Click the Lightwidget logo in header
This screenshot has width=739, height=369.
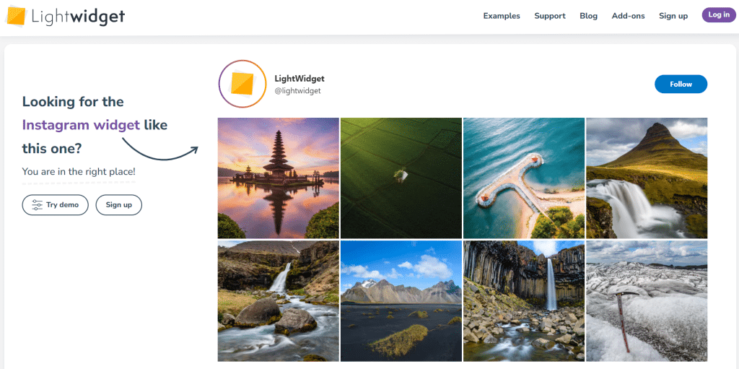65,17
